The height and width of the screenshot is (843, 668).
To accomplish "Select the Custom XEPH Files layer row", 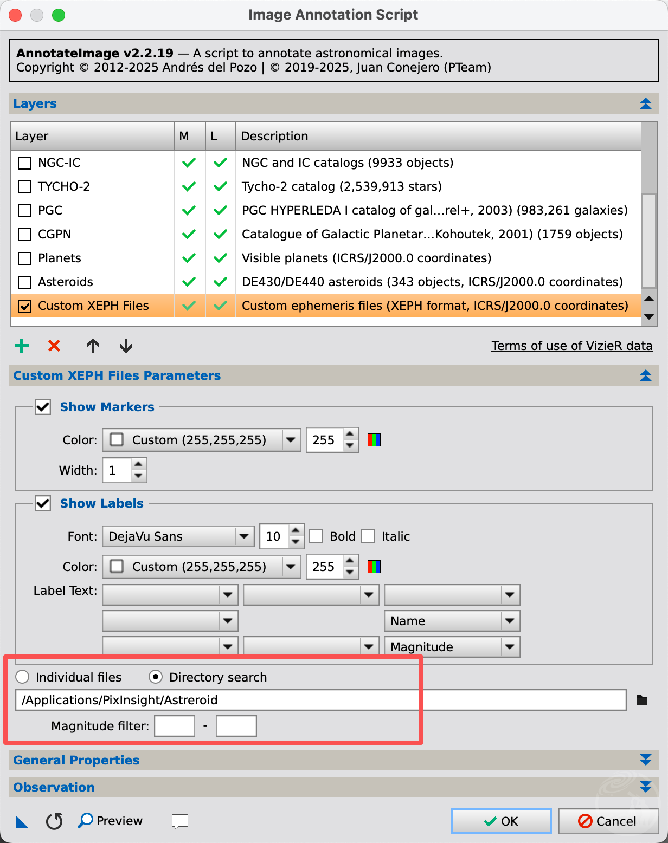I will (93, 306).
